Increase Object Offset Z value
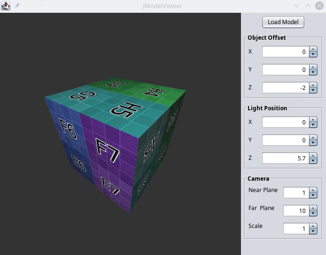This screenshot has height=255, width=326. [313, 85]
